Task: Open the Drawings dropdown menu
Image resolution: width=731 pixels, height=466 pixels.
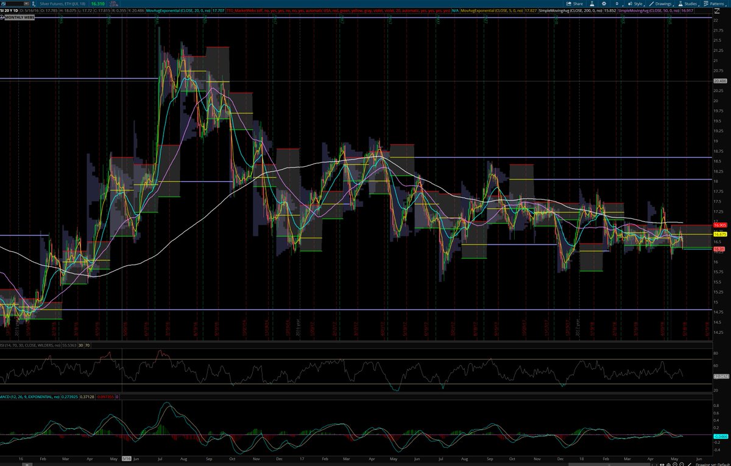Action: point(661,4)
